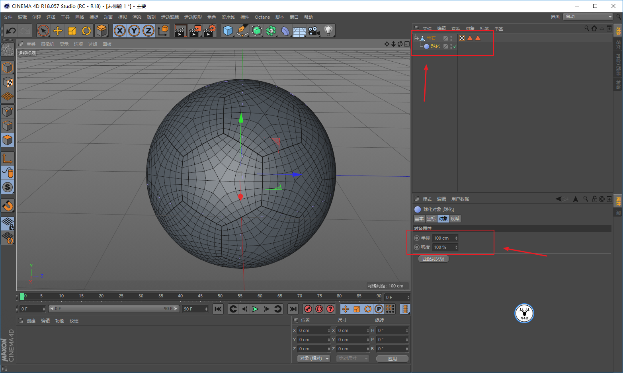Viewport: 623px width, 373px height.
Task: Open the Deformer objects icon
Action: coord(285,31)
